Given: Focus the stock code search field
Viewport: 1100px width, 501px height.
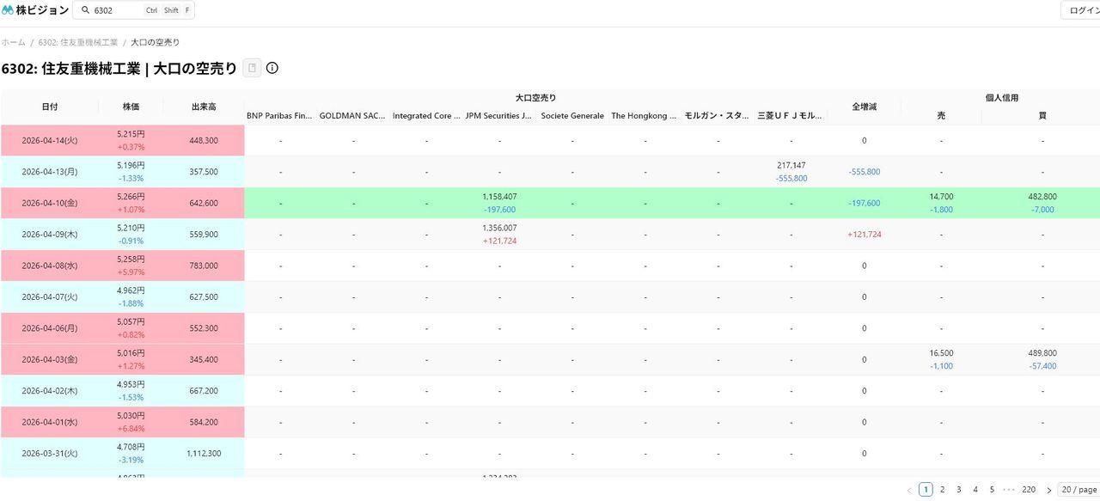Looking at the screenshot, I should pos(116,10).
